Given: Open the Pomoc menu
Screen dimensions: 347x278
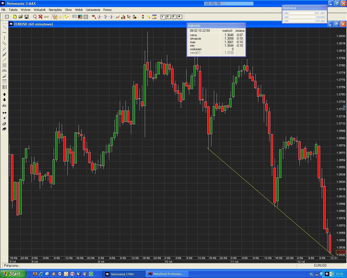Looking at the screenshot, I should [108, 10].
